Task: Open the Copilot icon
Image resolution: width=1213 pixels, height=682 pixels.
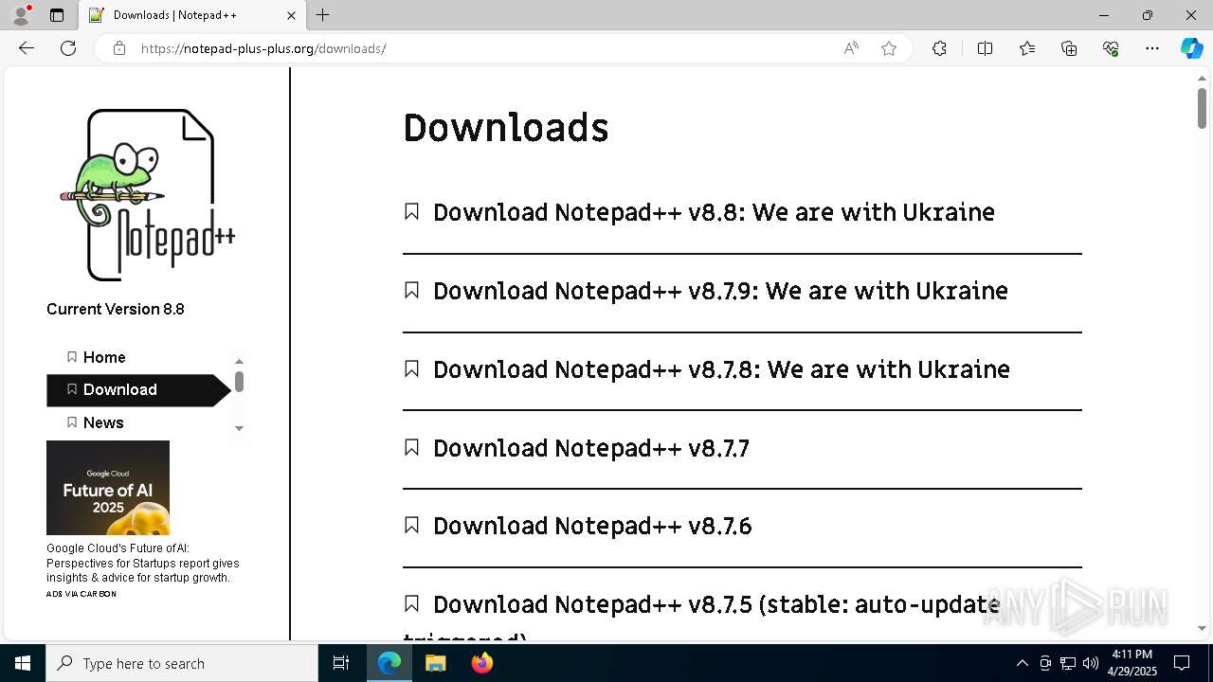Action: [x=1192, y=48]
